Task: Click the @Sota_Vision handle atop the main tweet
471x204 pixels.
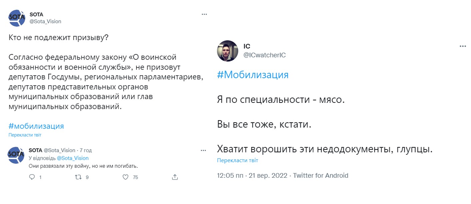Action: point(45,21)
